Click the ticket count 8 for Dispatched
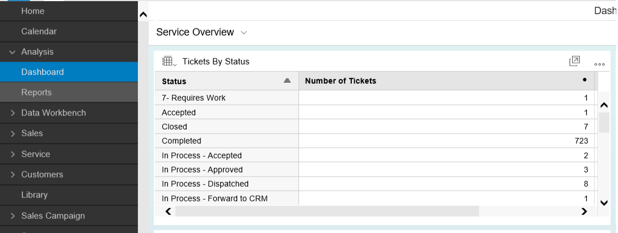Viewport: 618px width, 233px height. pos(586,184)
